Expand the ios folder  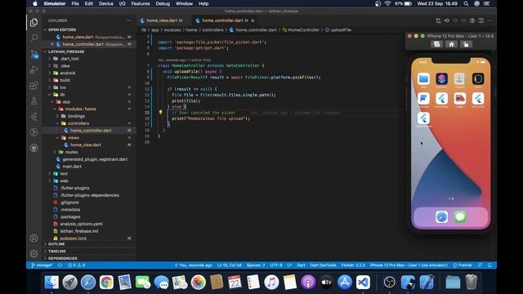[63, 87]
